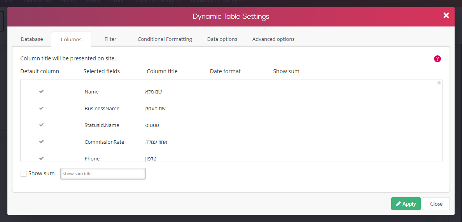This screenshot has width=462, height=222.
Task: Toggle default column checkmark for Phone
Action: 42,159
